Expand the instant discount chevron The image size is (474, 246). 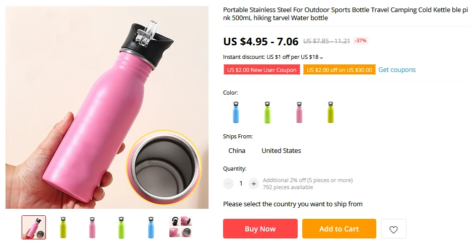pos(321,57)
